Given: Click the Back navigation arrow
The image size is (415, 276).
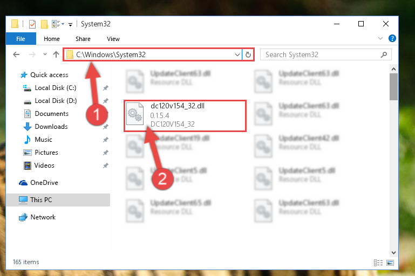Looking at the screenshot, I should coord(16,54).
